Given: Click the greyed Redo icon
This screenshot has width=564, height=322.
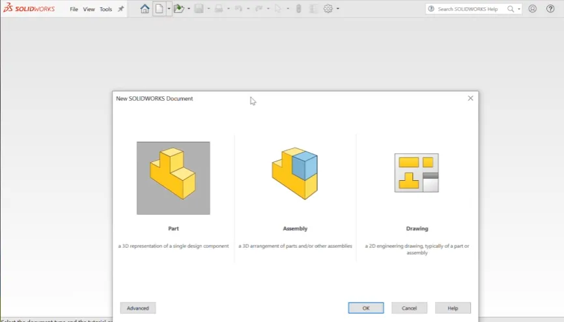Looking at the screenshot, I should (259, 8).
